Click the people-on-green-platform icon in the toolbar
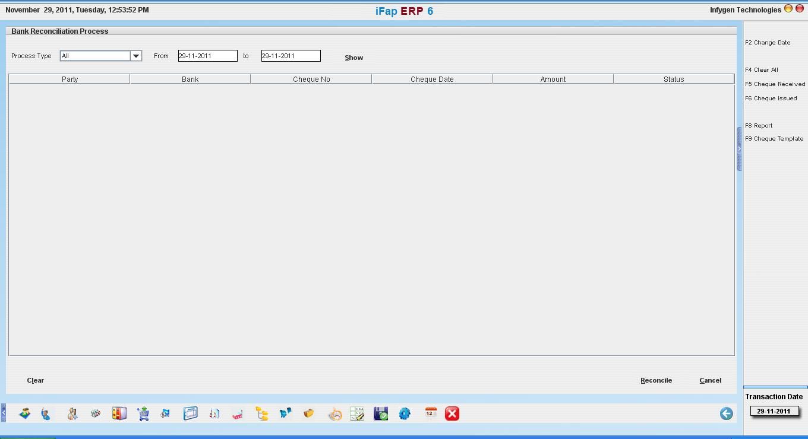Image resolution: width=808 pixels, height=439 pixels. 24,413
